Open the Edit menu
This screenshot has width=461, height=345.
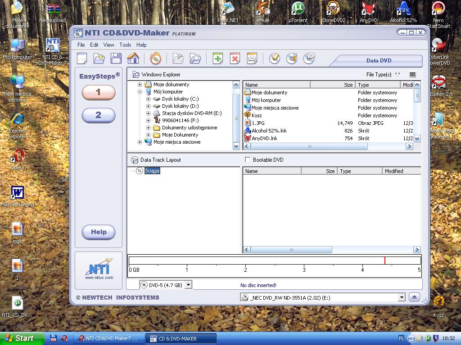click(94, 45)
